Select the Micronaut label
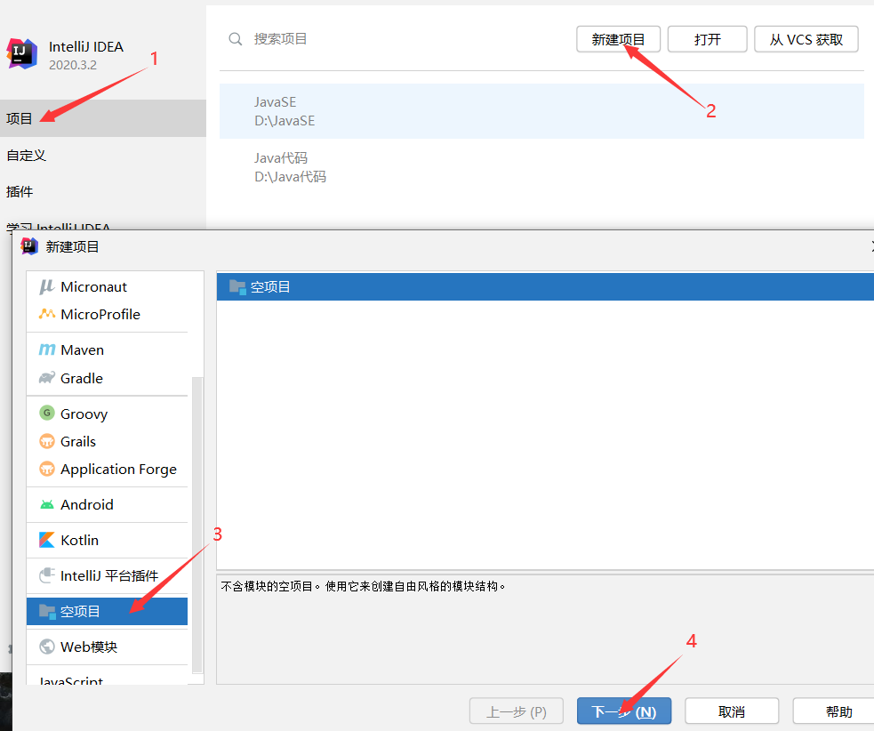This screenshot has width=874, height=731. pyautogui.click(x=93, y=286)
